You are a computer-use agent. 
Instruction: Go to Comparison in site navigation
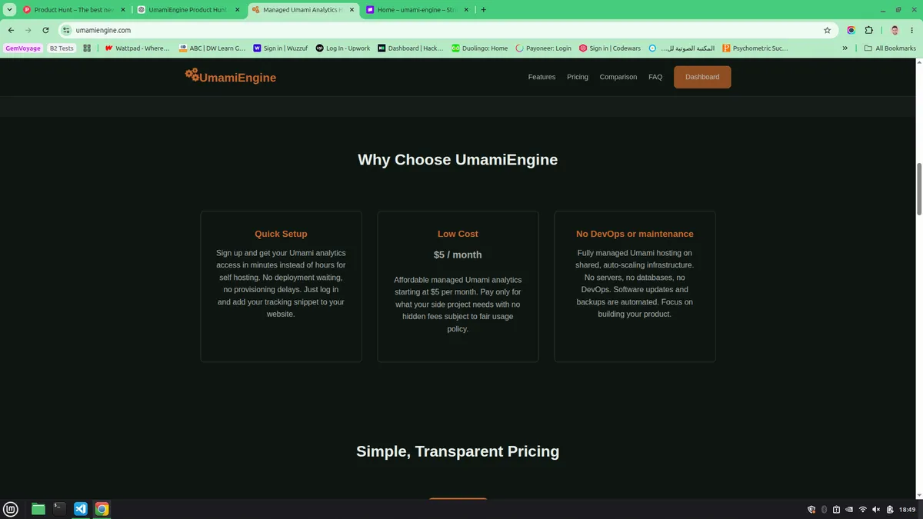click(618, 77)
